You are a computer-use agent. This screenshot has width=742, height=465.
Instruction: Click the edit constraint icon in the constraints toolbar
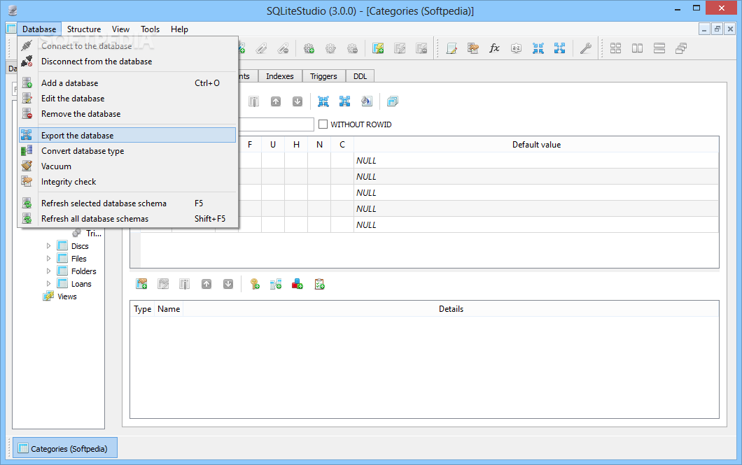(163, 284)
